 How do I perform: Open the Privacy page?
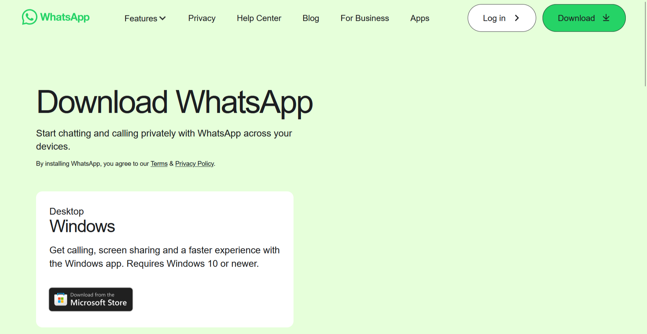point(202,18)
